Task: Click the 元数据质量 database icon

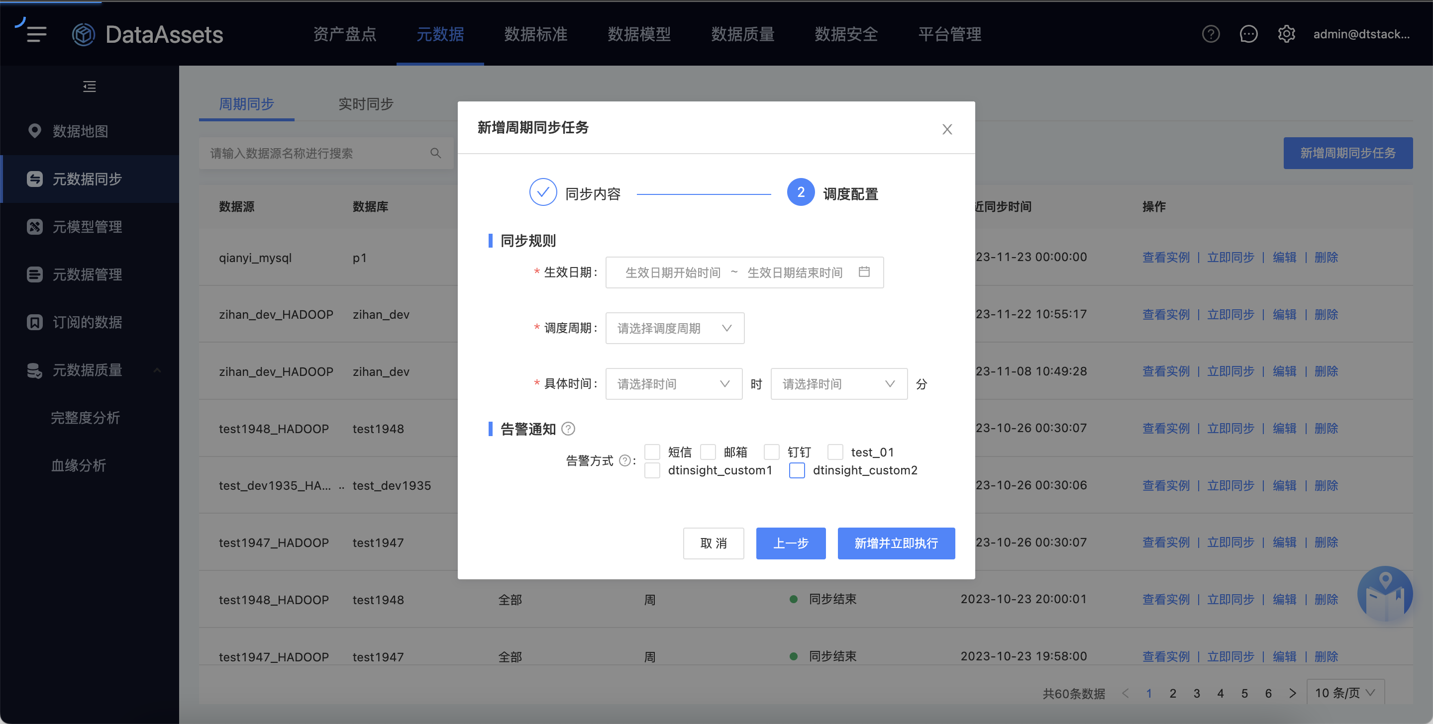Action: pyautogui.click(x=34, y=370)
